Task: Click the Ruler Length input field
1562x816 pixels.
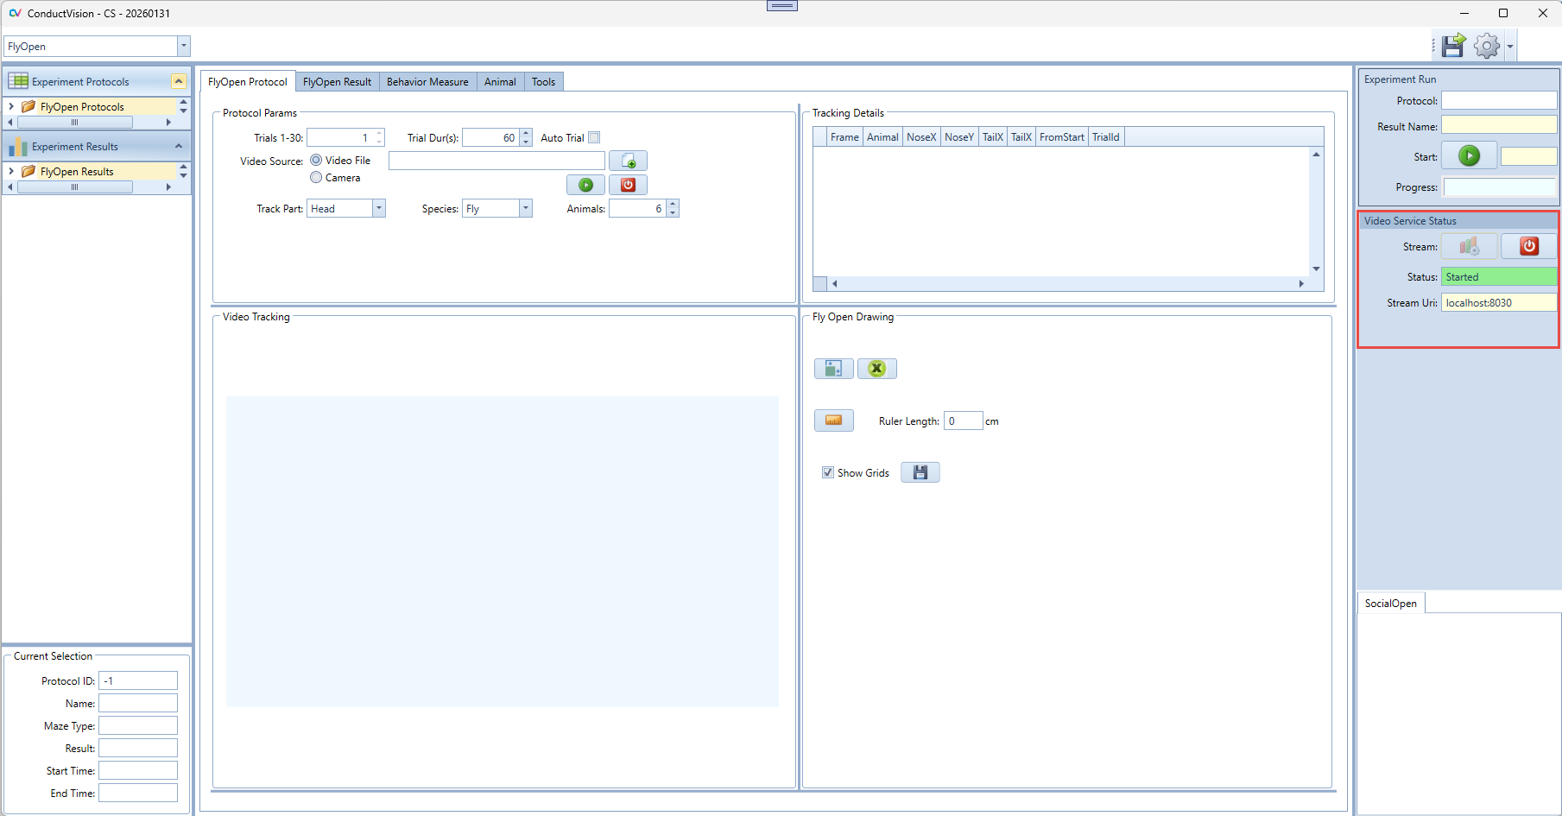Action: (963, 421)
